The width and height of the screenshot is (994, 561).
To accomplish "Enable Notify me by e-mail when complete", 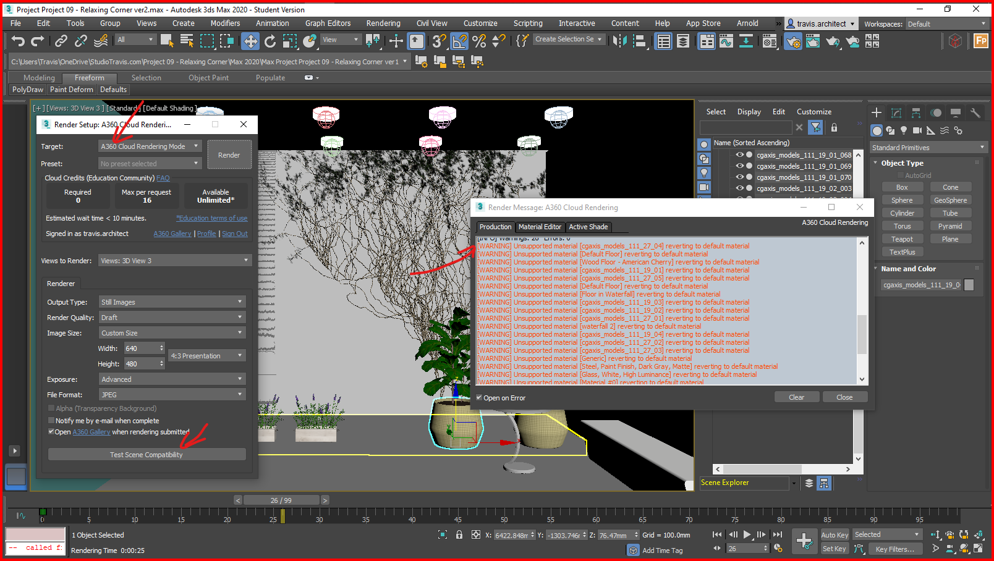I will pyautogui.click(x=52, y=421).
